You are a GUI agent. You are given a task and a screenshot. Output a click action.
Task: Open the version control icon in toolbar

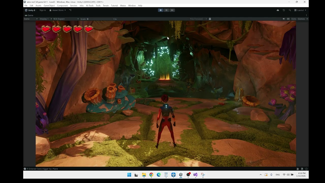point(70,10)
